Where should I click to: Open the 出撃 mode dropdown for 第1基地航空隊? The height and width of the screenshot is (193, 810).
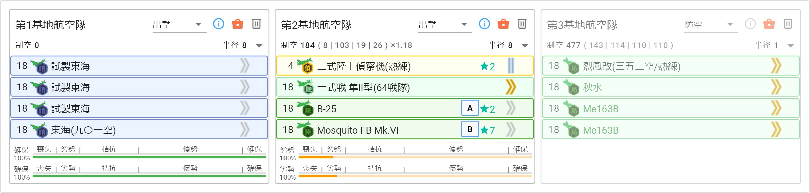point(179,25)
